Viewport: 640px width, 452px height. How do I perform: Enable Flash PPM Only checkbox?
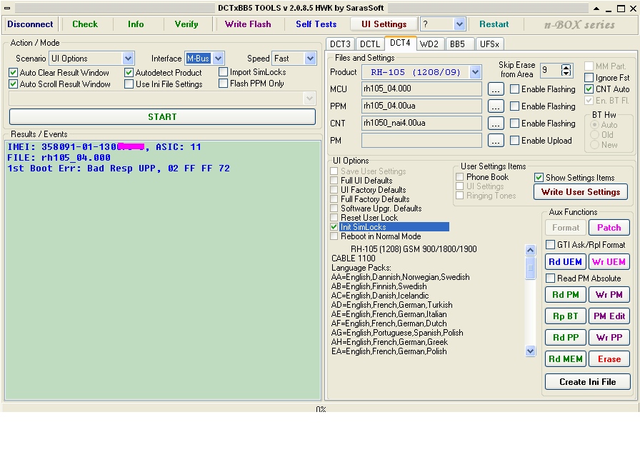(224, 84)
